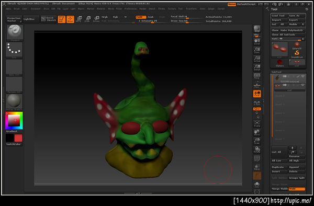This screenshot has height=206, width=314.
Task: Click Clone All SubTools button
Action: tap(288, 35)
